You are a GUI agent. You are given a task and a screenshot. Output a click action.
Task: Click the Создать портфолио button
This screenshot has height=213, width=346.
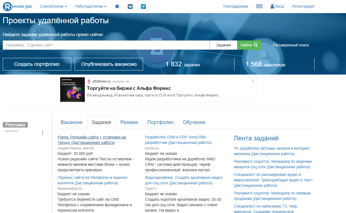tap(37, 64)
